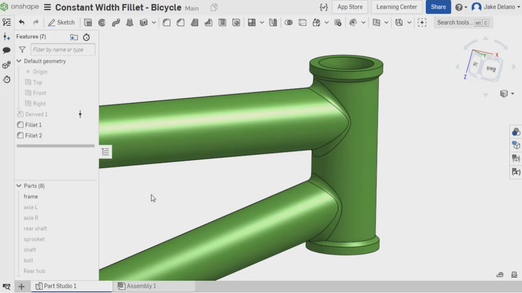Screen dimensions: 522x293
Task: Open the help menu
Action: [x=461, y=7]
